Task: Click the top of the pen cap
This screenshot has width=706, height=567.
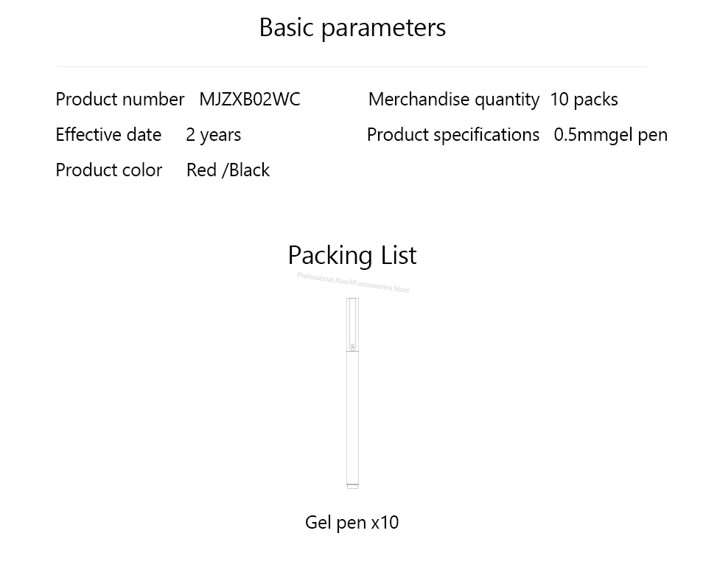Action: click(x=352, y=300)
